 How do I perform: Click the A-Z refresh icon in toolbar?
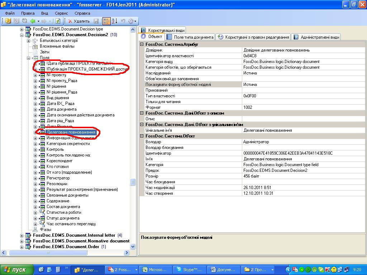point(25,21)
